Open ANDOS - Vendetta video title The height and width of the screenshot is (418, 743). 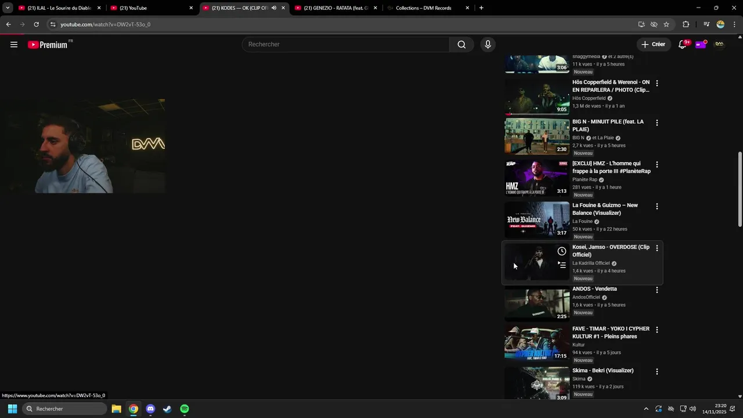pyautogui.click(x=594, y=289)
